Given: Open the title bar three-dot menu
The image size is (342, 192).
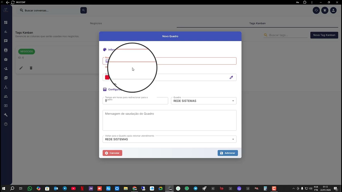Looking at the screenshot, I should pyautogui.click(x=312, y=2).
